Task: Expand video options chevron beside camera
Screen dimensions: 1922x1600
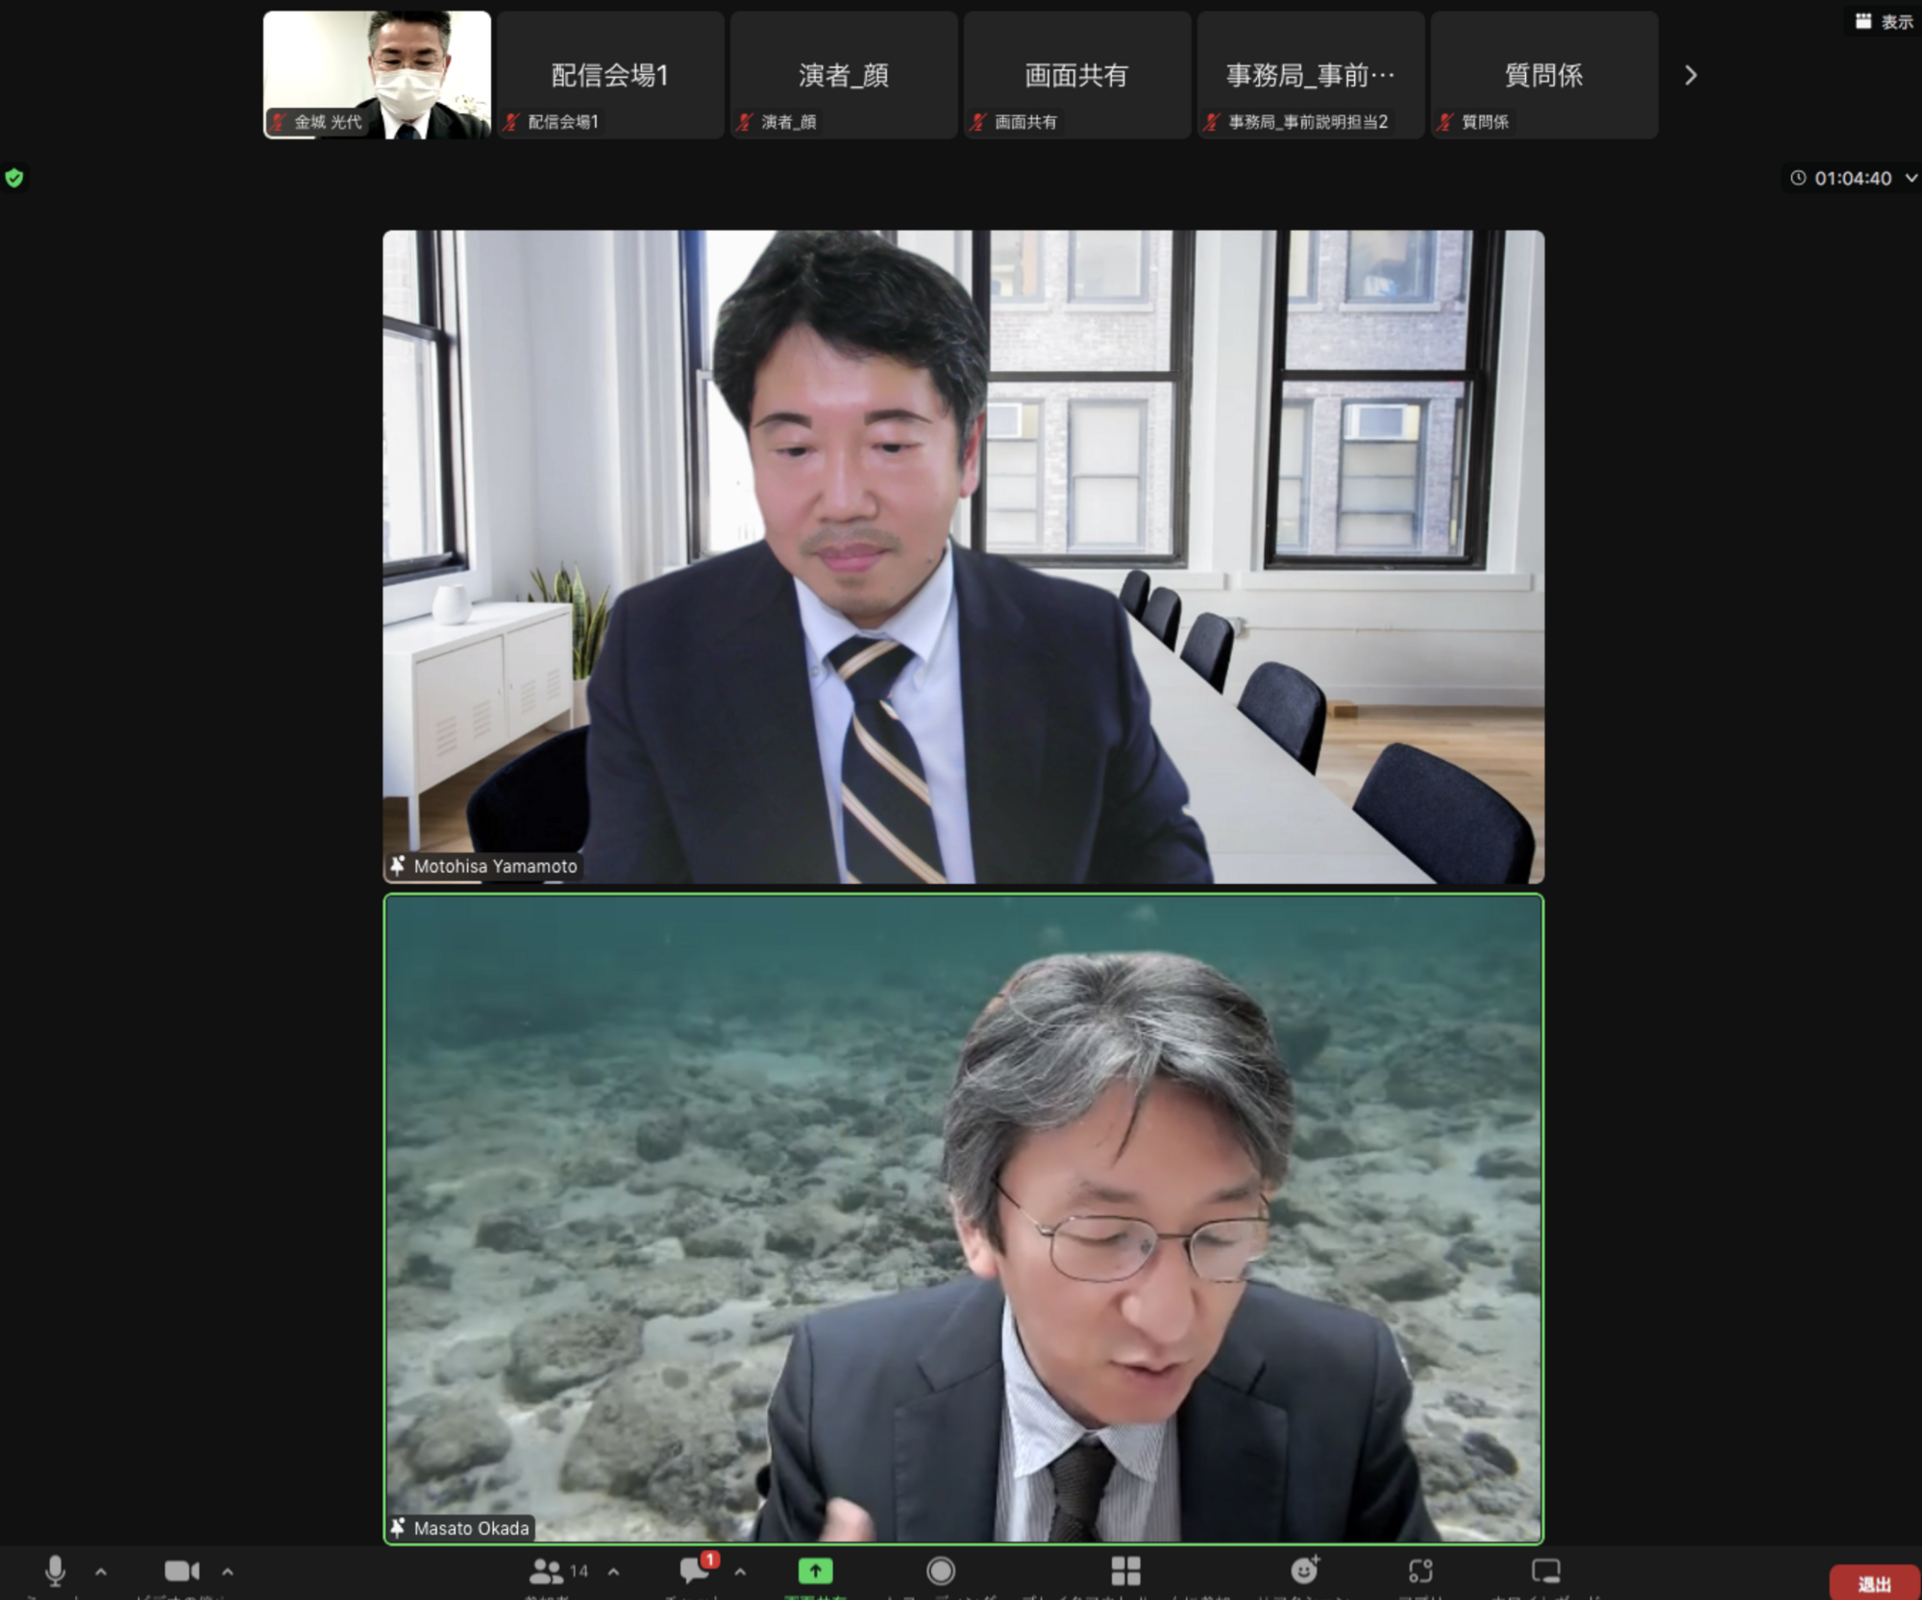Action: [228, 1572]
